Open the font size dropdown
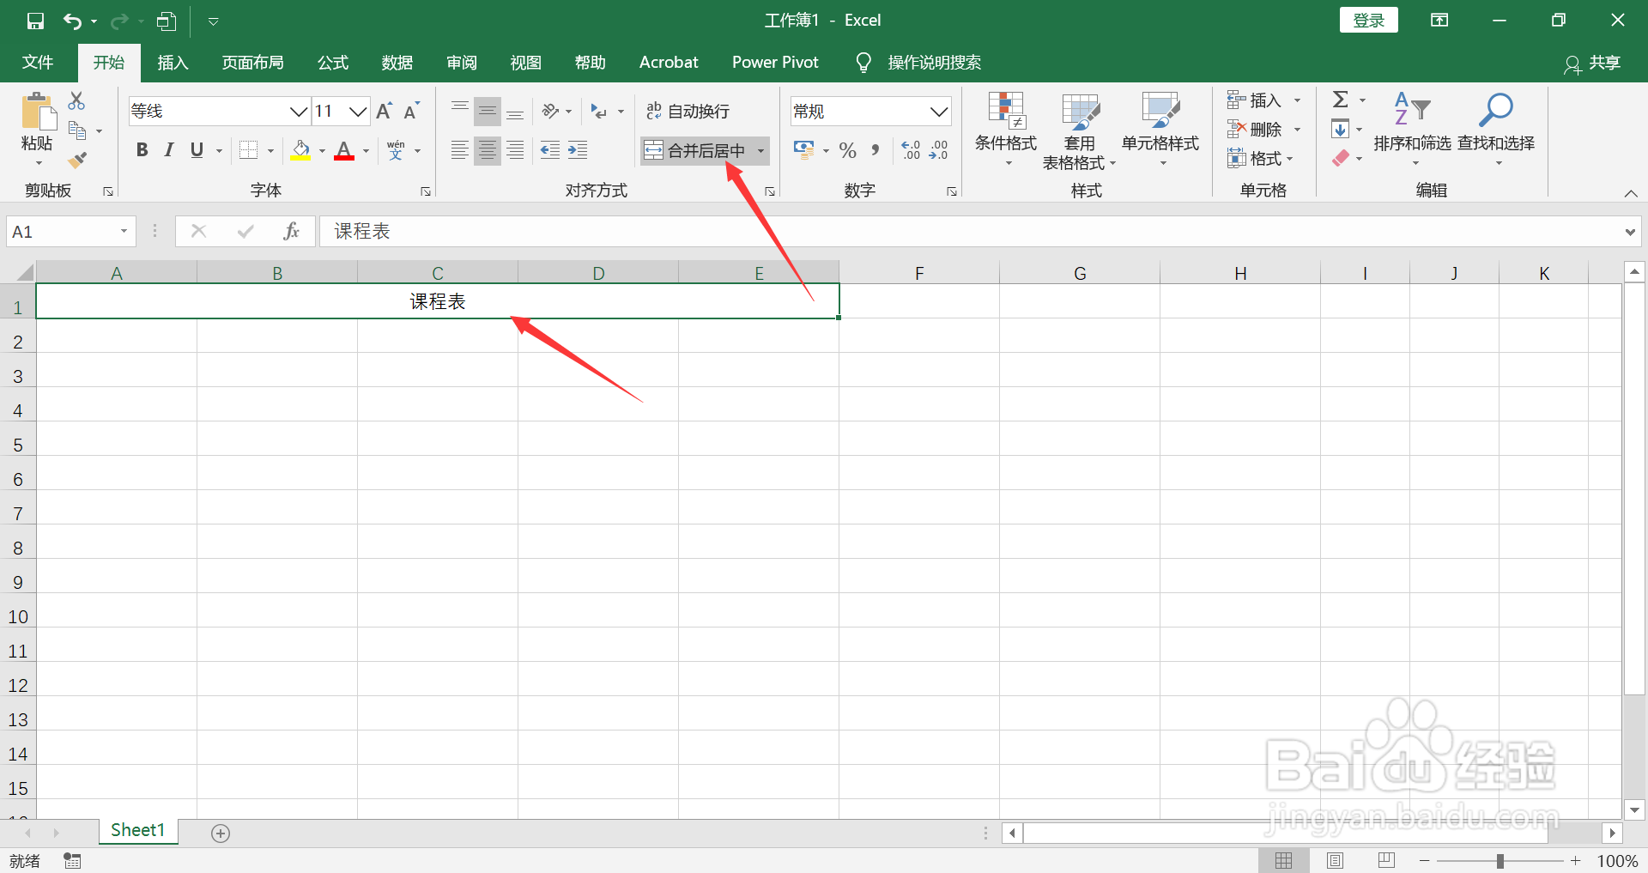Viewport: 1648px width, 873px height. pyautogui.click(x=358, y=111)
